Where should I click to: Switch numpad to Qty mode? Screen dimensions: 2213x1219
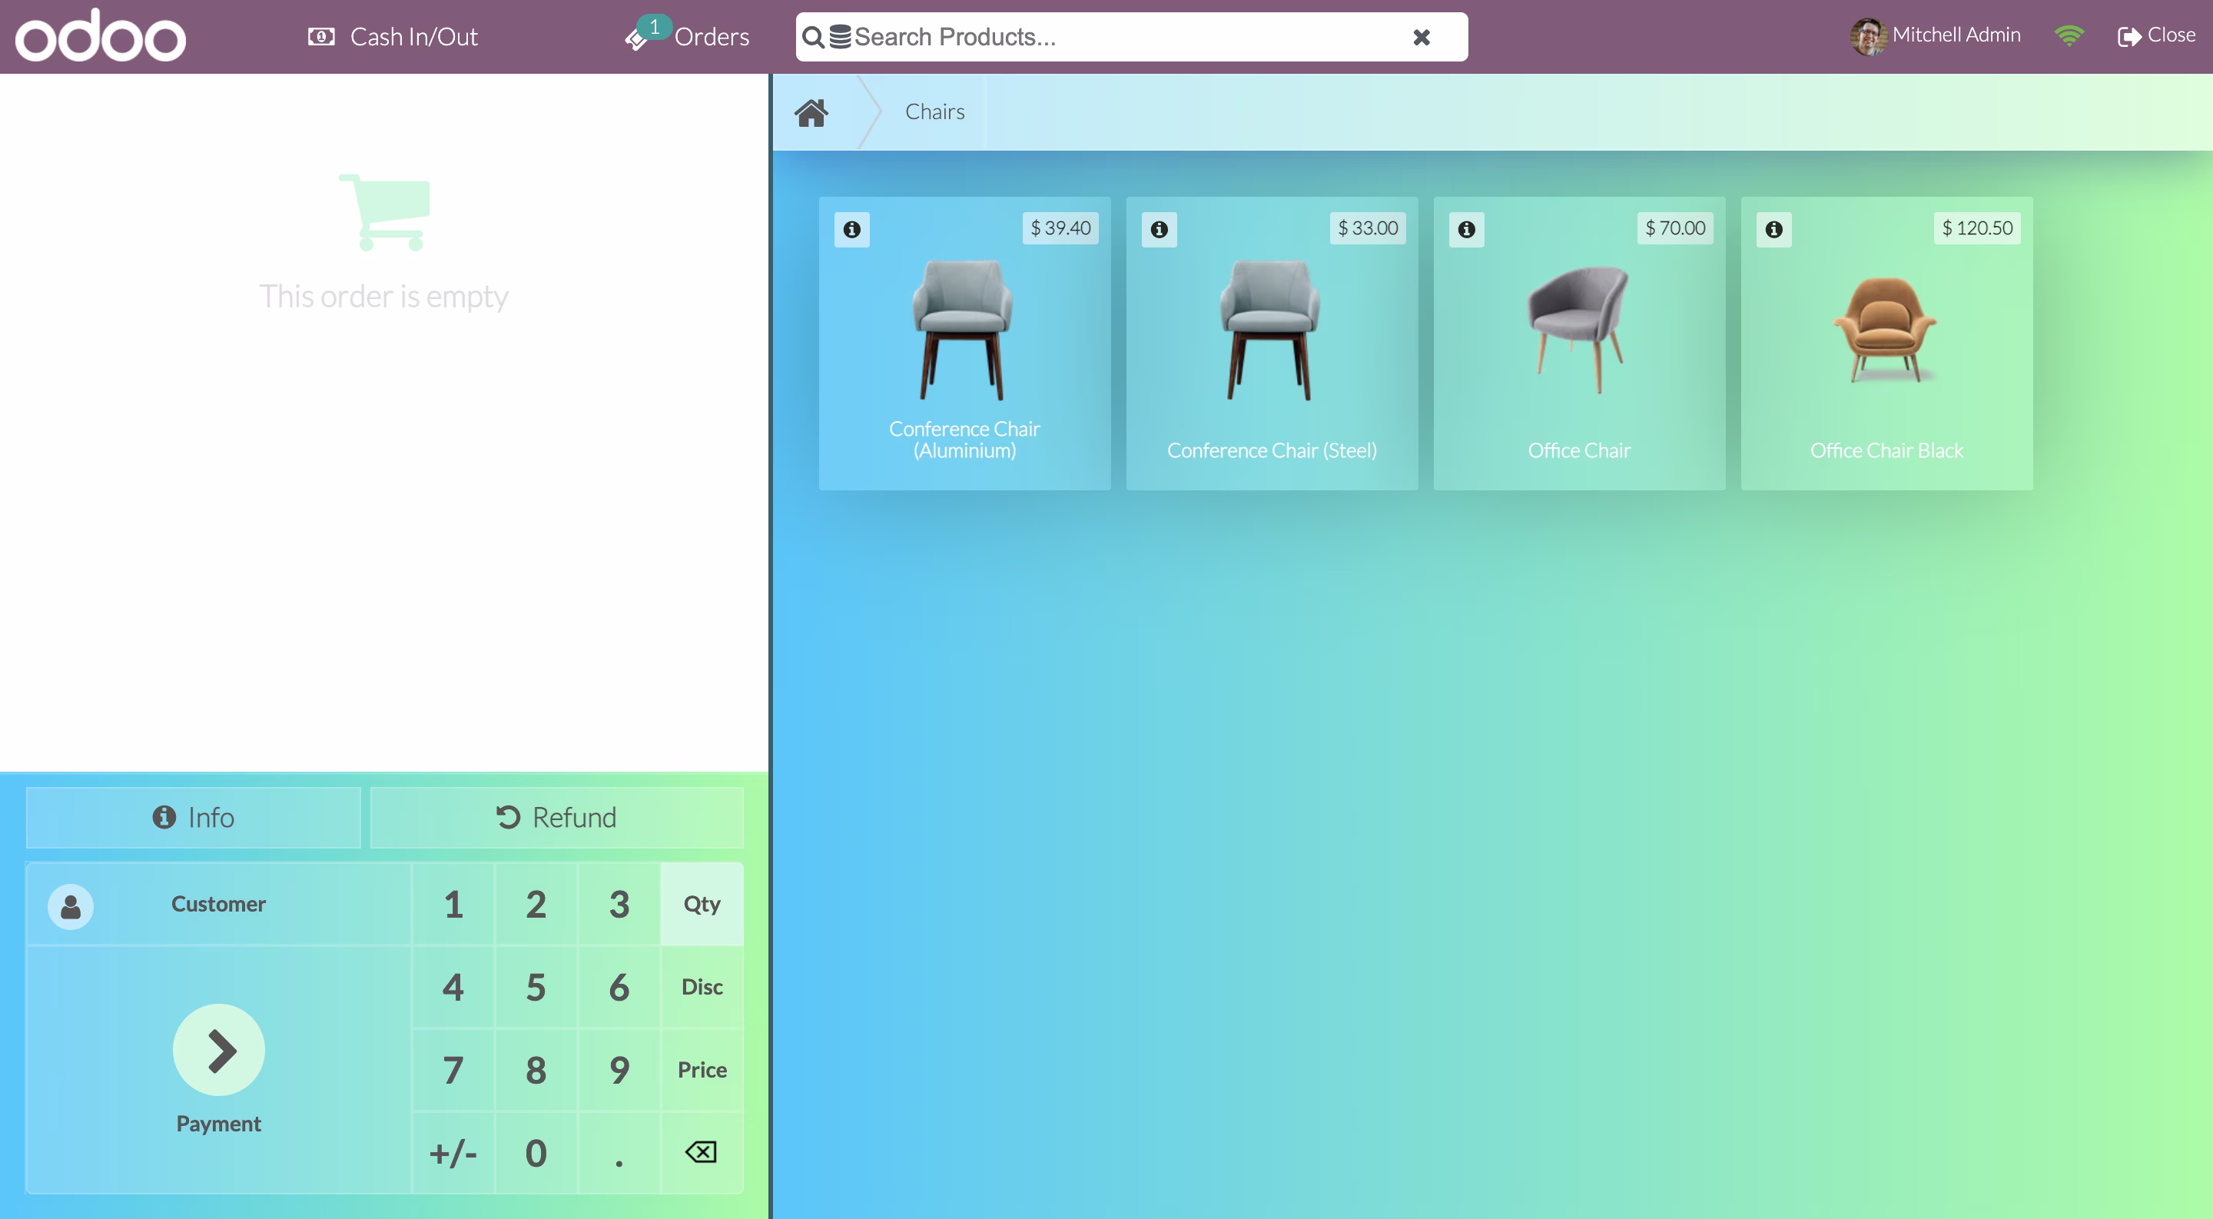702,905
